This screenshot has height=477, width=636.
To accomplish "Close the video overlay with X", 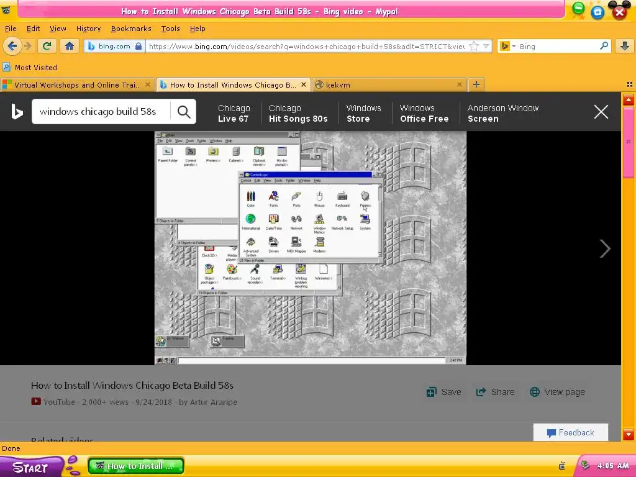I will pos(601,112).
